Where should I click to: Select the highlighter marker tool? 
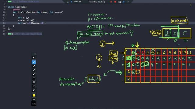tap(34, 66)
